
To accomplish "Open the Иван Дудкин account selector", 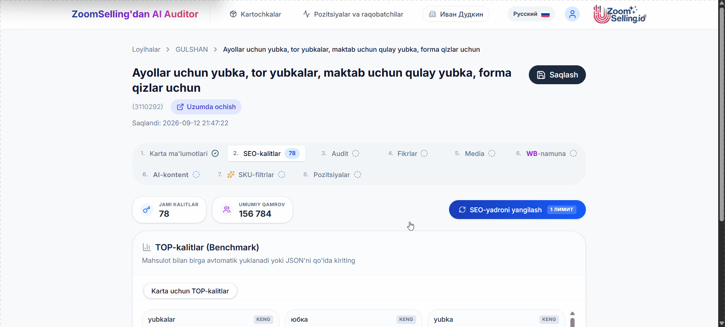I will click(456, 14).
